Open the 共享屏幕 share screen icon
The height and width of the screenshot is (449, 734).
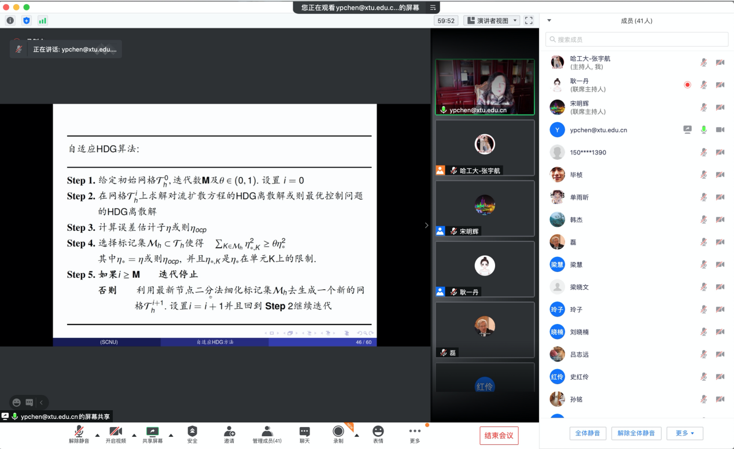pyautogui.click(x=153, y=432)
